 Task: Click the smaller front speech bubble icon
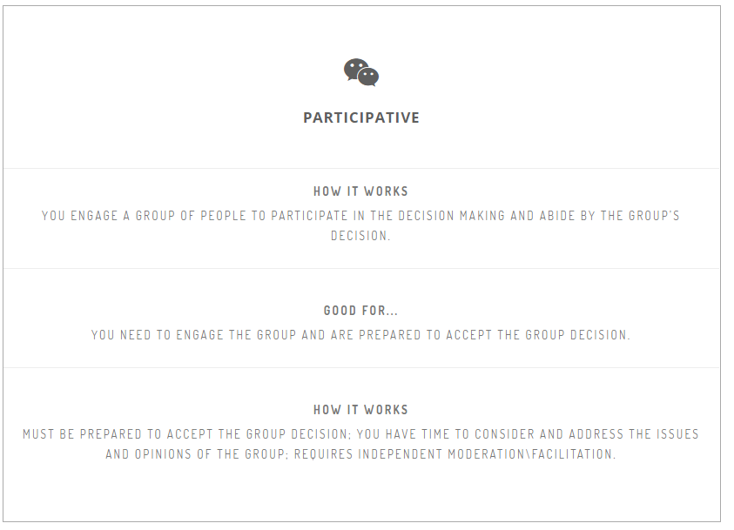click(x=368, y=77)
